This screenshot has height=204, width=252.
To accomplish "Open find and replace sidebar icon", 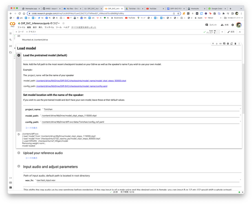I will (x=11, y=40).
